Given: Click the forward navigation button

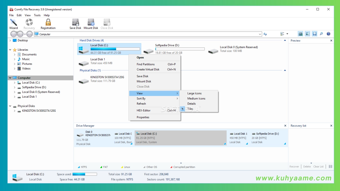Looking at the screenshot, I should coord(20,34).
